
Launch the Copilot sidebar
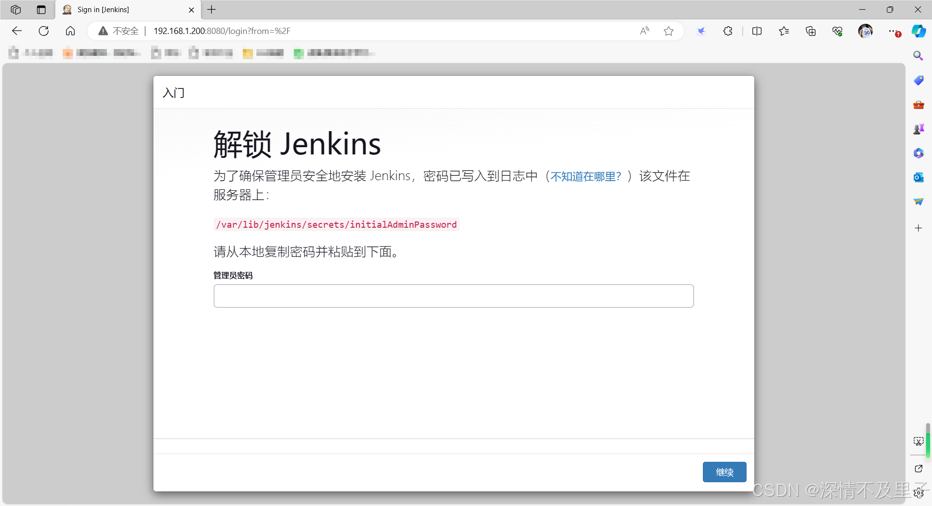coord(918,31)
